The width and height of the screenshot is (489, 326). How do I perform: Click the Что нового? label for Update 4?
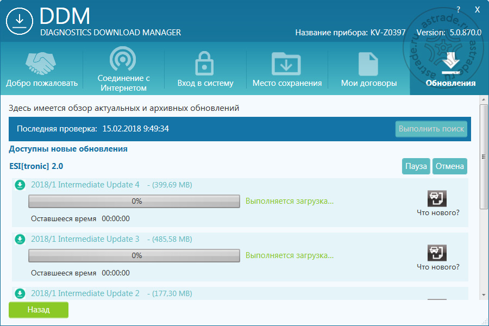[x=438, y=212]
